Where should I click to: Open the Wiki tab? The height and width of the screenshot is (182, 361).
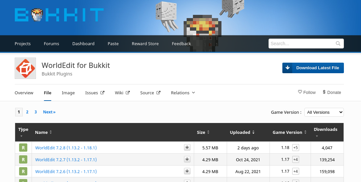[x=122, y=93]
